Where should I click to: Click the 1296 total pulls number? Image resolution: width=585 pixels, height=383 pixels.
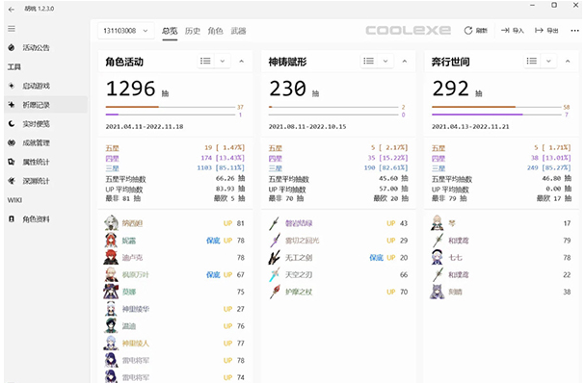[x=130, y=89]
